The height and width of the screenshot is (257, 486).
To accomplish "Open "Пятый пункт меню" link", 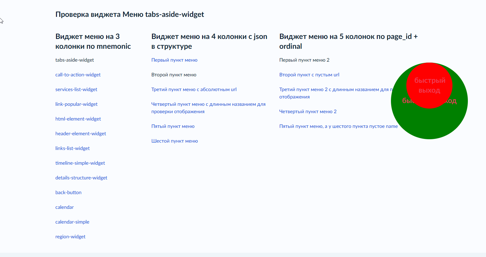I will (x=173, y=126).
